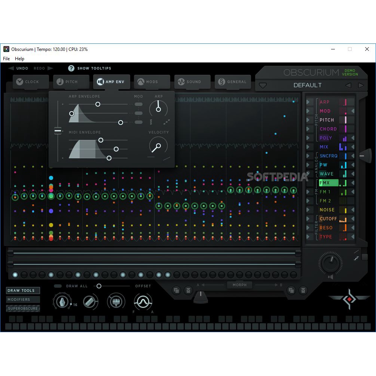Image resolution: width=376 pixels, height=376 pixels.
Task: Click the Obscurium red diamond logo
Action: click(349, 299)
